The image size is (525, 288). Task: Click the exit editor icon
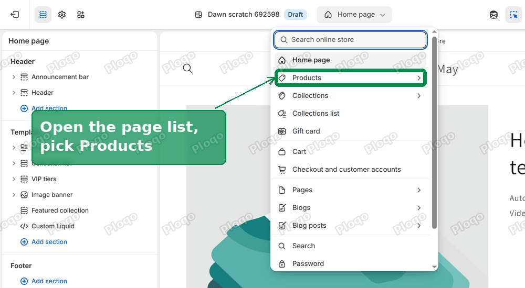point(15,14)
